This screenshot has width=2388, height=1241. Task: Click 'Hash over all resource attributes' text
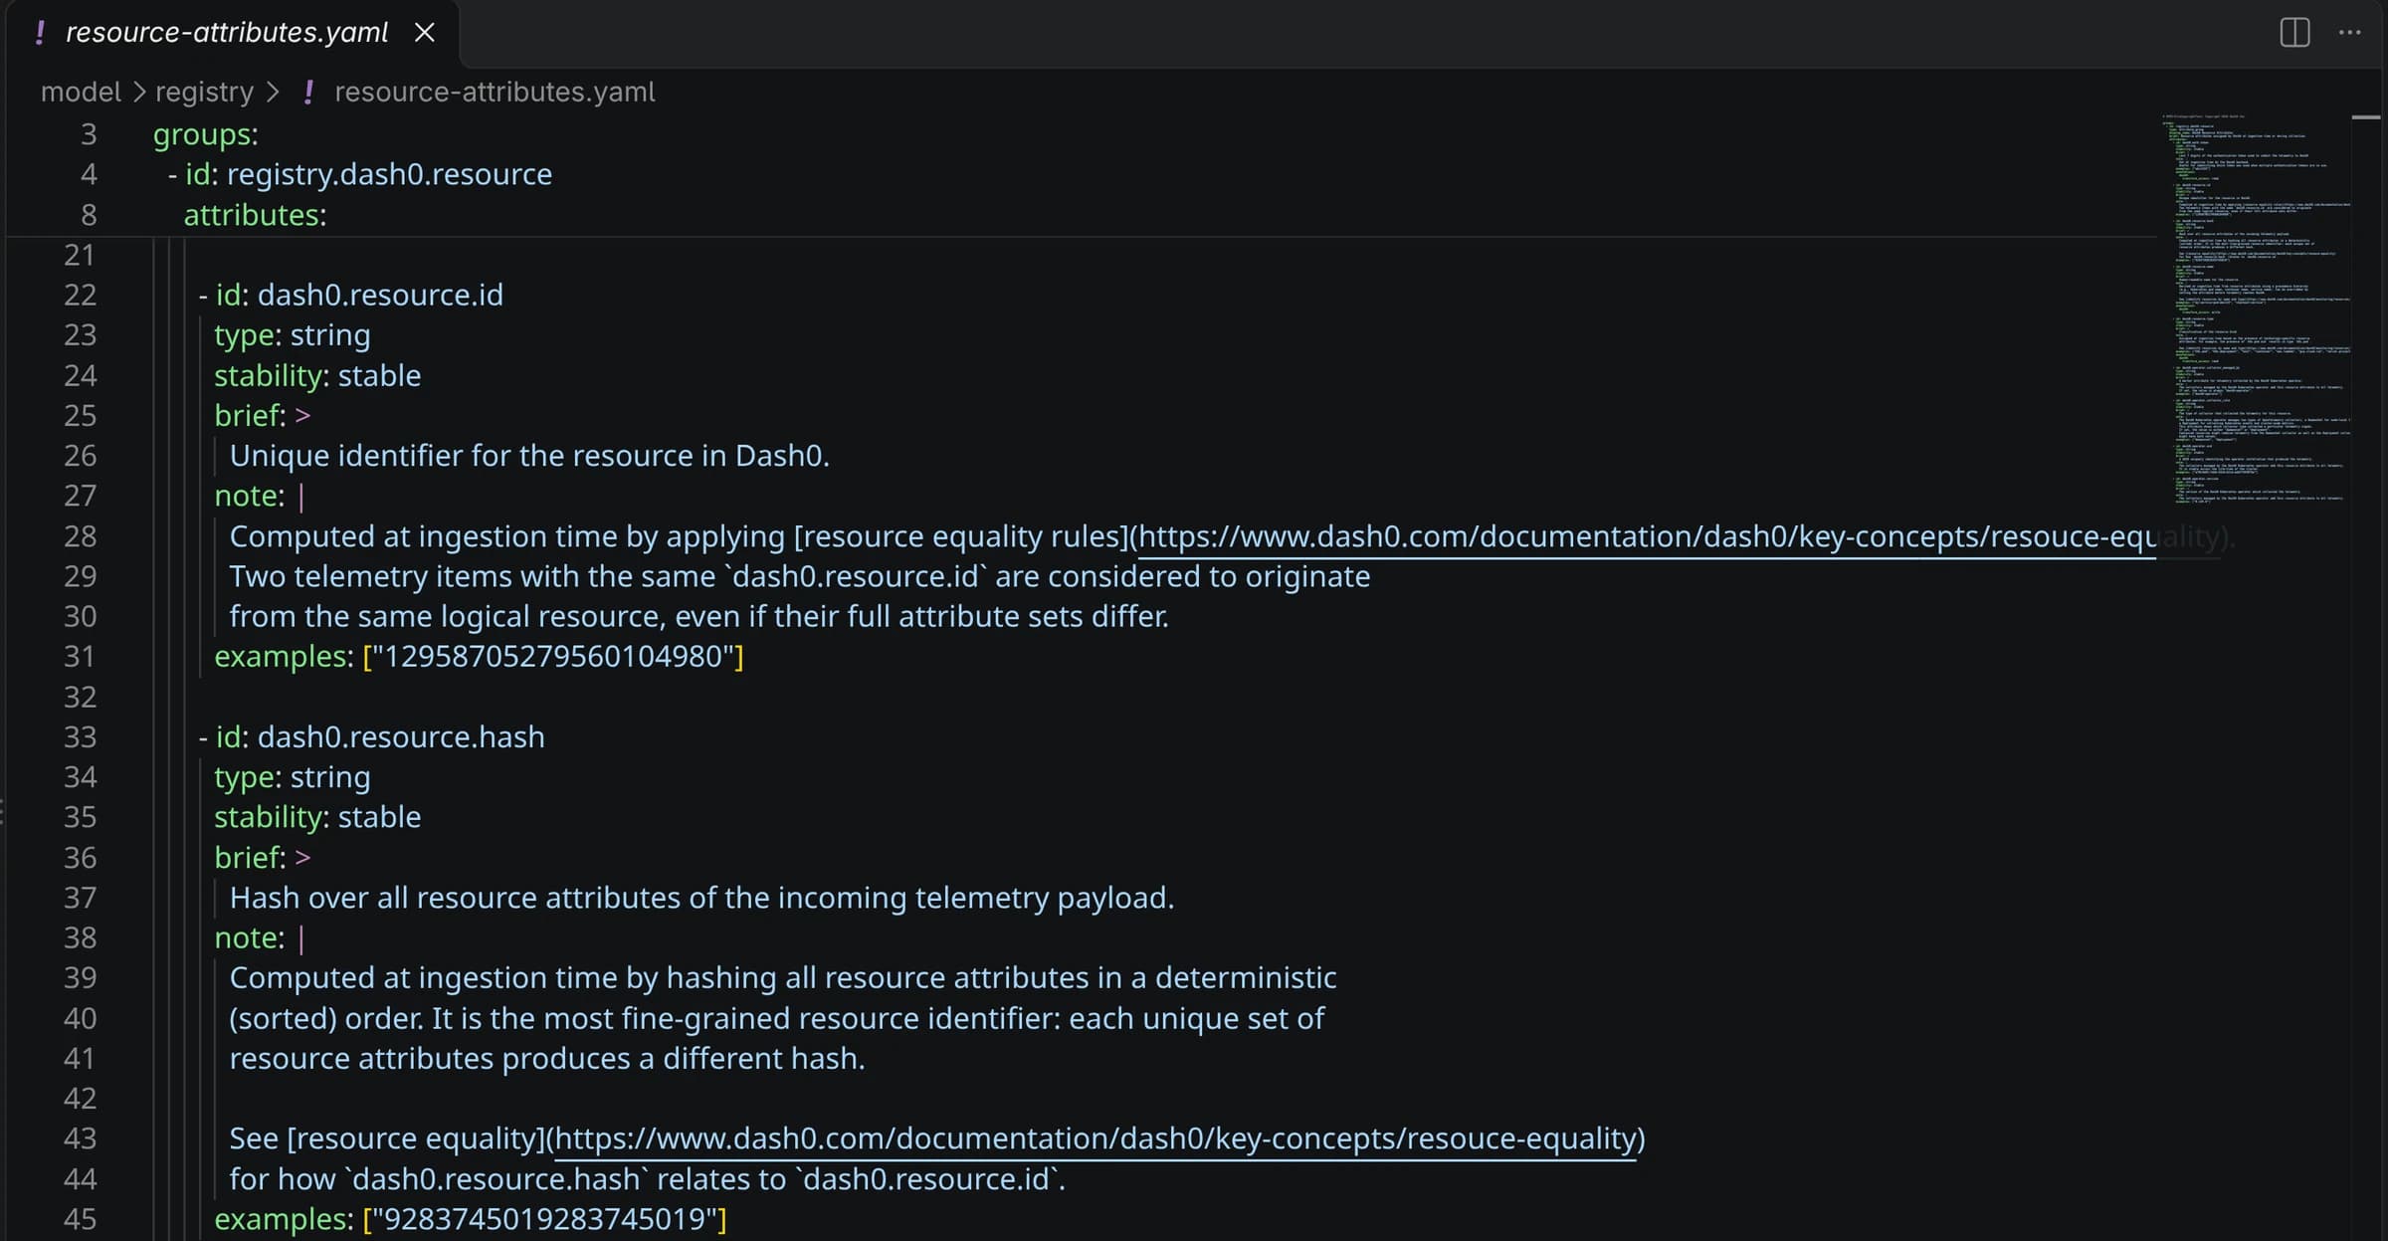click(701, 898)
